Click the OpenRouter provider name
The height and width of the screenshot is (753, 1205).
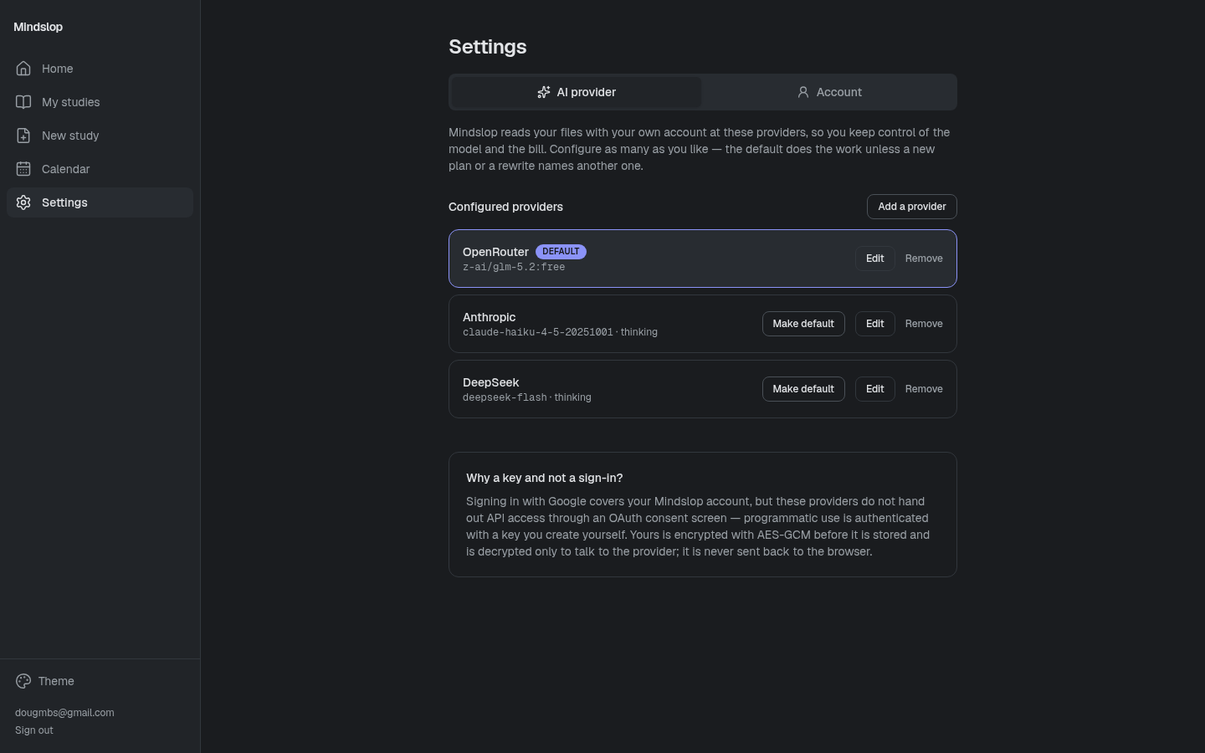tap(495, 252)
